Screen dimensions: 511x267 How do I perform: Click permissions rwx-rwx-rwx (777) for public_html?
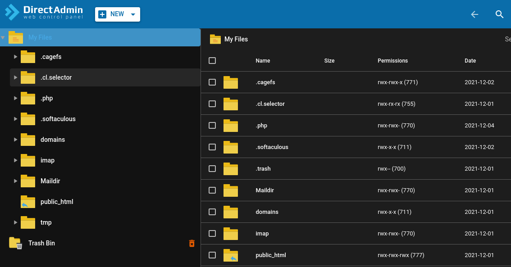pos(401,255)
